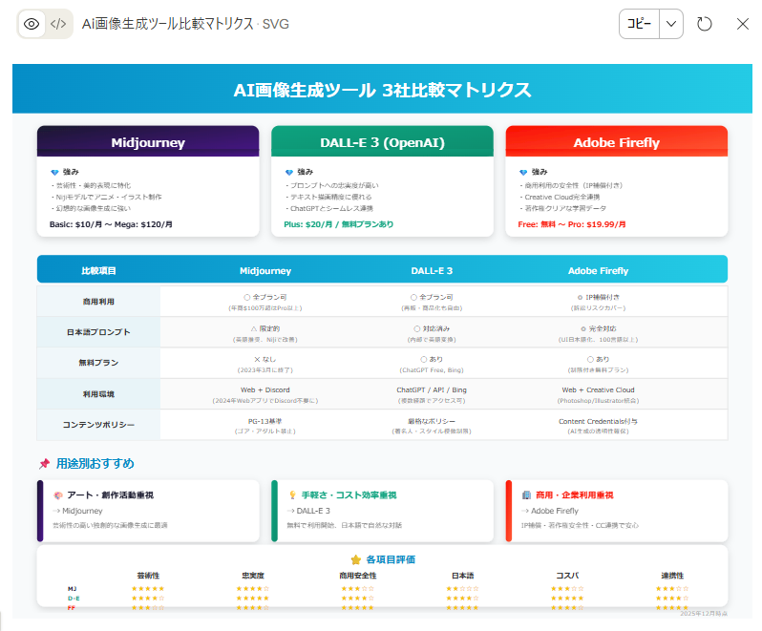Click the コスパ rating column label

point(567,575)
